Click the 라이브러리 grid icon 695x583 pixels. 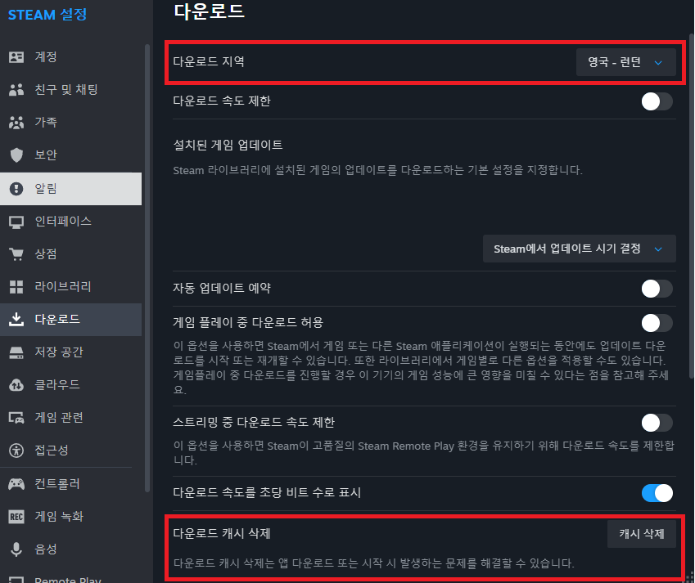[16, 287]
